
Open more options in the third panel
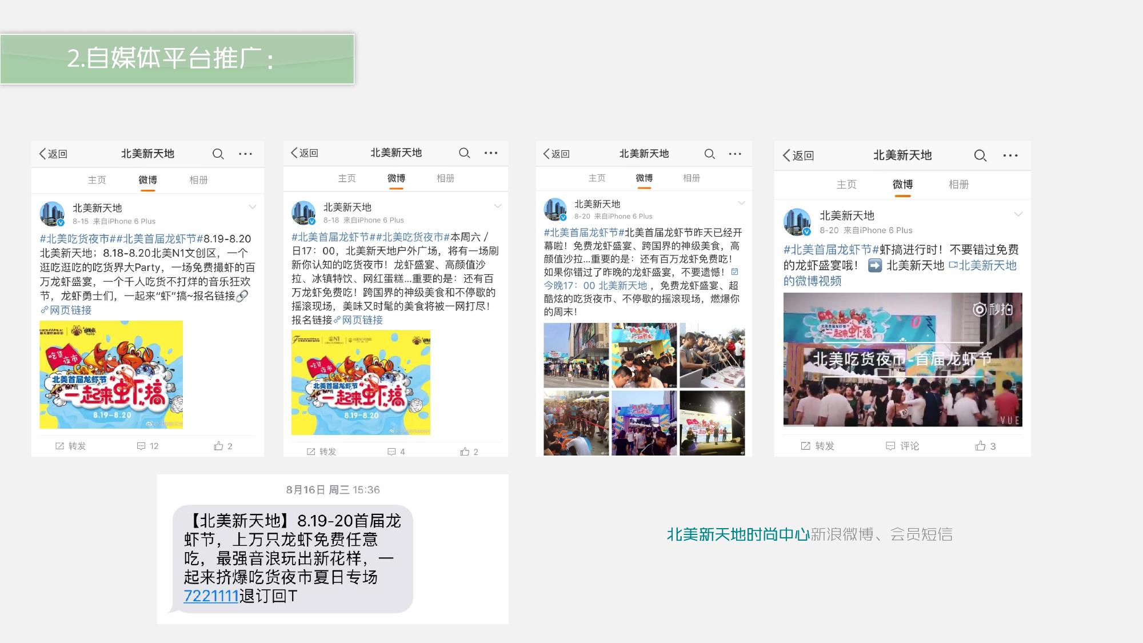[735, 154]
